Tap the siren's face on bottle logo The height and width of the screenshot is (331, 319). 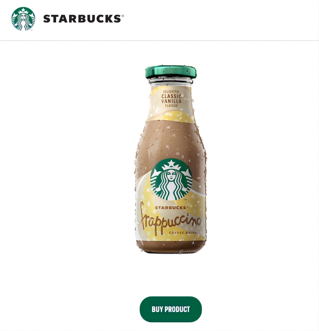point(171,175)
